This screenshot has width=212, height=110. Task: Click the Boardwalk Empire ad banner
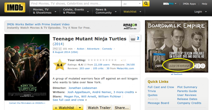(176, 46)
